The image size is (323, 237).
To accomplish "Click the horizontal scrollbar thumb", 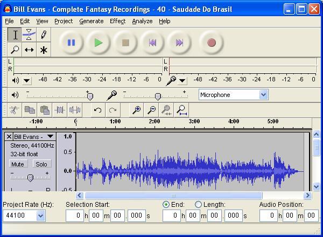I will (174, 196).
